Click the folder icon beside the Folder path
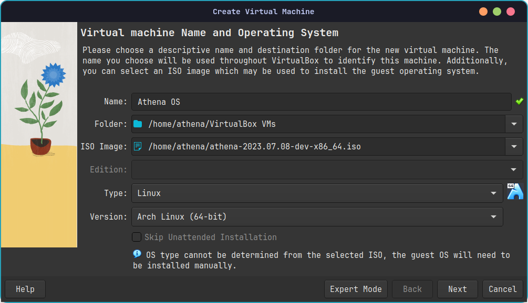 pyautogui.click(x=138, y=124)
